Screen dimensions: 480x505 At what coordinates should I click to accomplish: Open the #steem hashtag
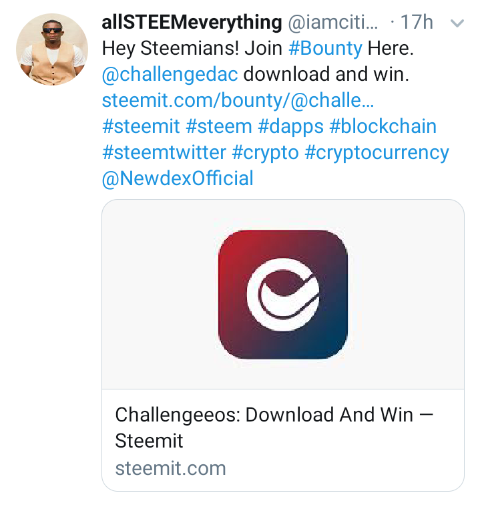(x=219, y=126)
